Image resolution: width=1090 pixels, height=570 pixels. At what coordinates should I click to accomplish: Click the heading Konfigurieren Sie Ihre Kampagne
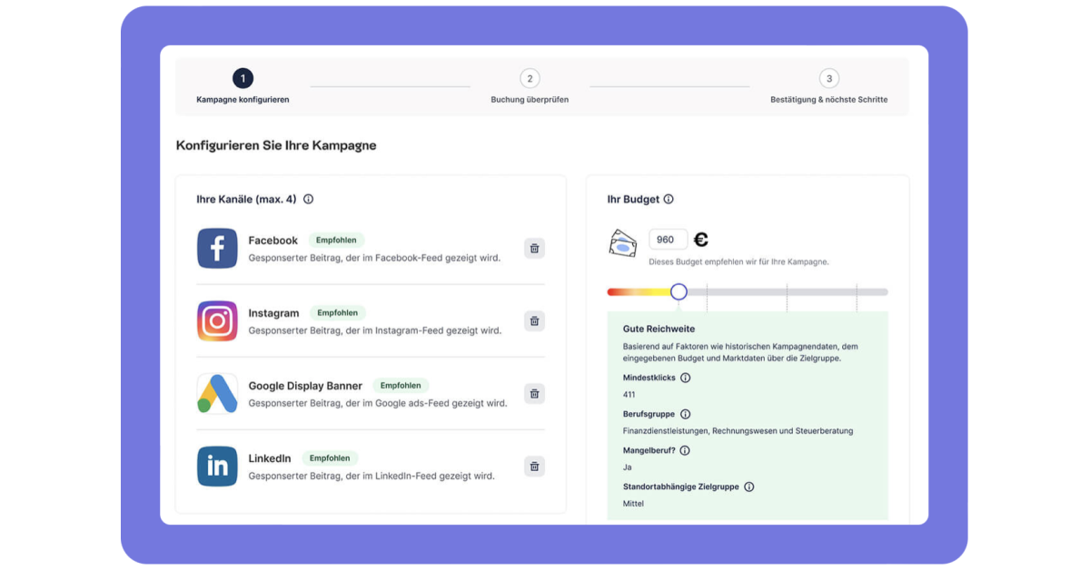pos(276,145)
